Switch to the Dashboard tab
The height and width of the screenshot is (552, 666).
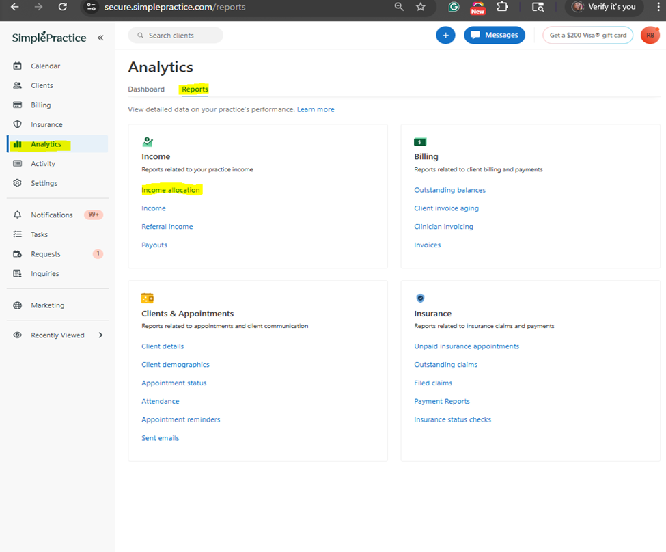pos(146,89)
